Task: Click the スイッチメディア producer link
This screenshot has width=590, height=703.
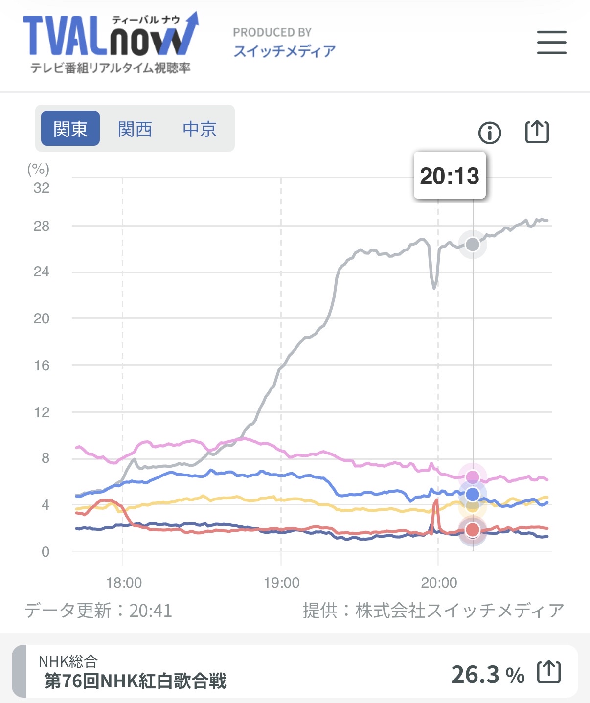Action: (285, 49)
